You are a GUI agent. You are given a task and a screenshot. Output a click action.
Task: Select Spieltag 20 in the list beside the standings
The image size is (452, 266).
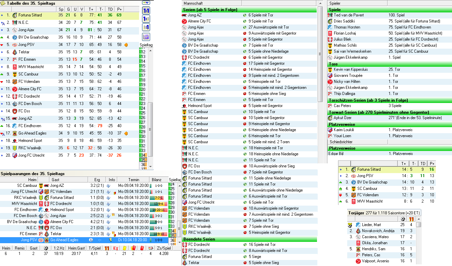coord(143,89)
